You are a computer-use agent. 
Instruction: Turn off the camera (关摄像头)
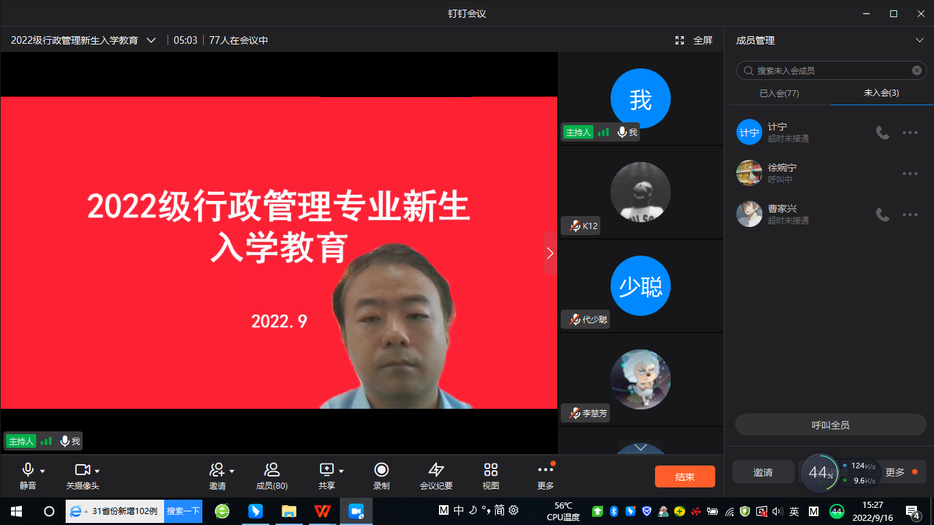[x=82, y=470]
